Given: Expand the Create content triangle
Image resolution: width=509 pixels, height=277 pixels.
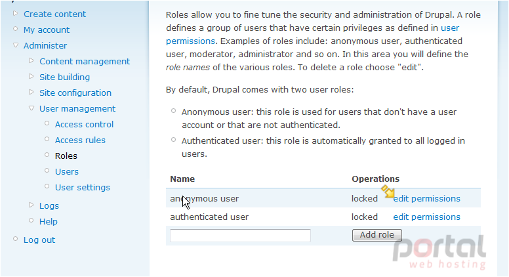Looking at the screenshot, I should pos(15,13).
